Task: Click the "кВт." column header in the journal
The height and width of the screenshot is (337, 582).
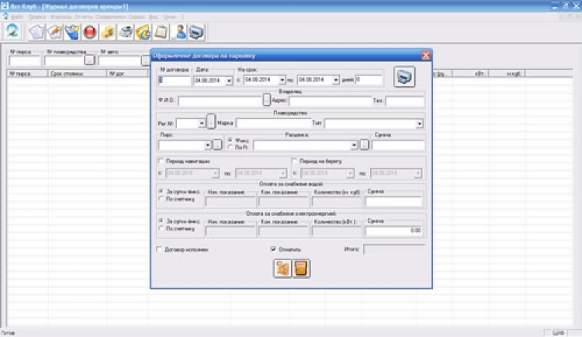Action: point(471,74)
